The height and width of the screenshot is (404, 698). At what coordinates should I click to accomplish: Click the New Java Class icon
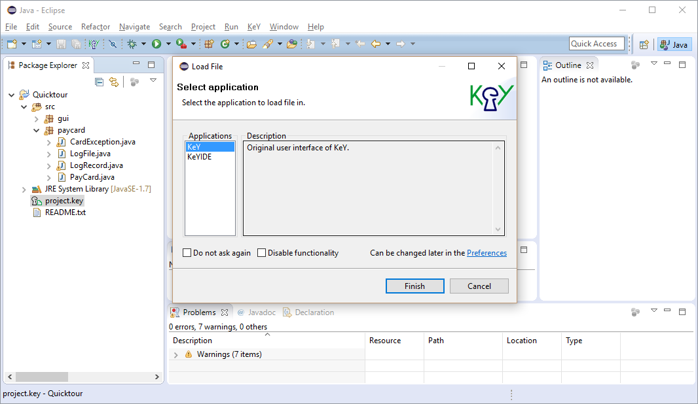point(225,44)
